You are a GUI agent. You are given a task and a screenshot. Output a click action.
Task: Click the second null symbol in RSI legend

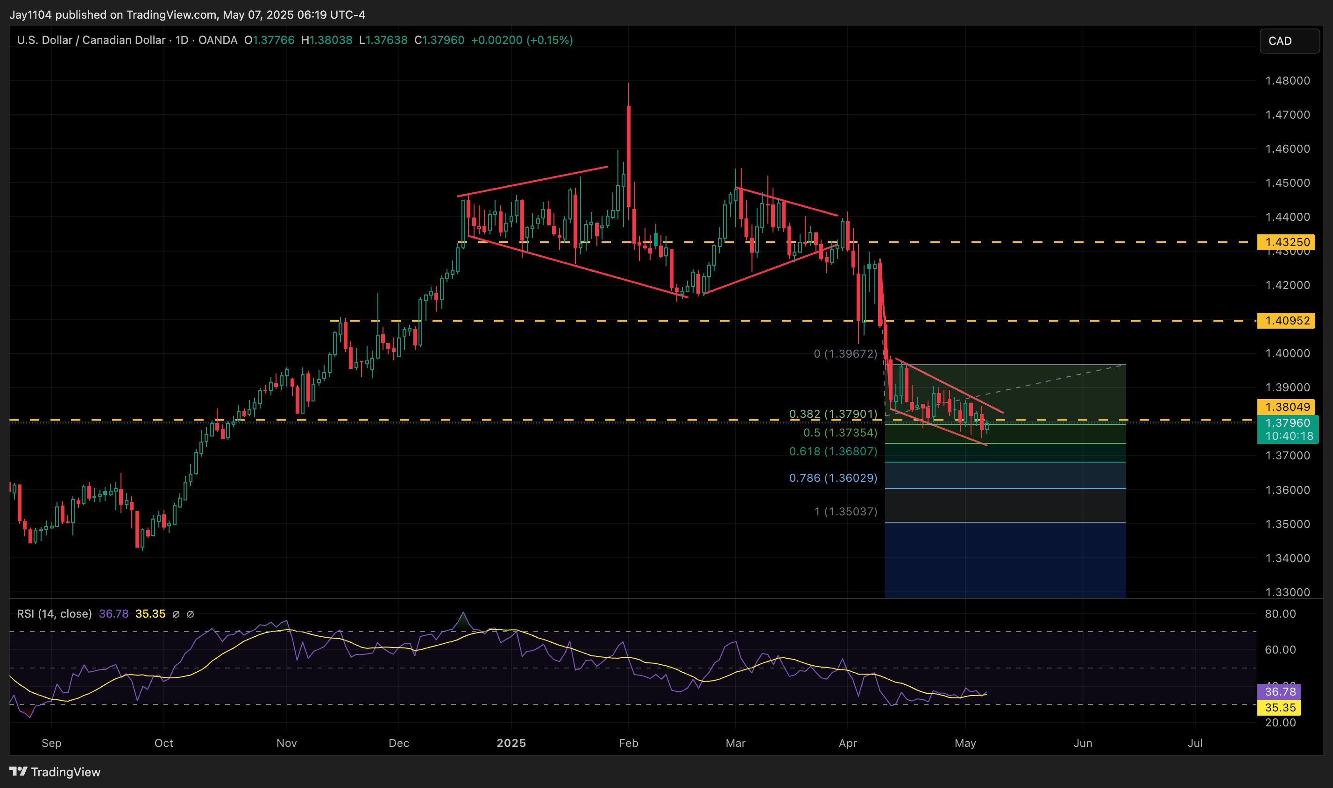(x=190, y=614)
